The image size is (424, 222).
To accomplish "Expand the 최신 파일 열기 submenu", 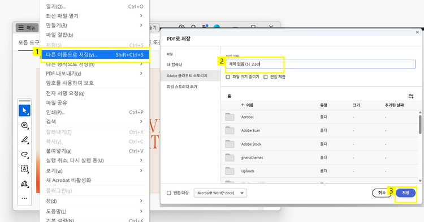I will coord(141,16).
